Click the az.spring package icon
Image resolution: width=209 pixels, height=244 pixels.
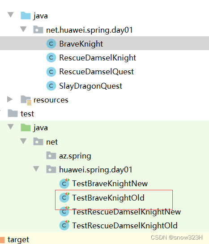click(x=51, y=155)
